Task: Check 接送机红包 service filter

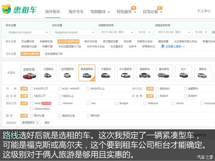Action: (x=60, y=116)
